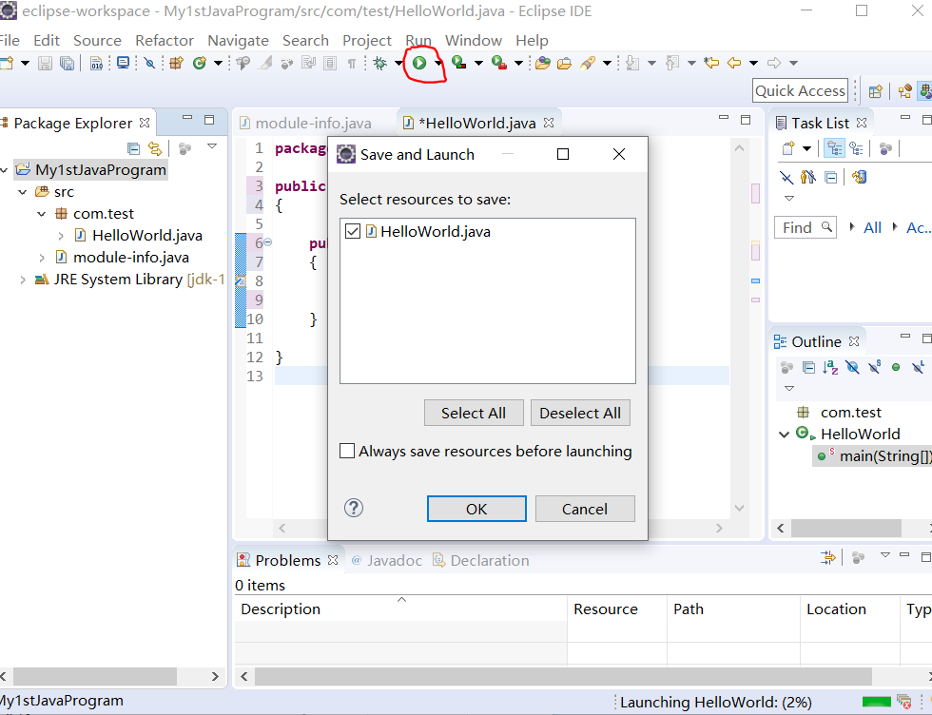Click the Skip All Breakpoints icon

pos(150,63)
